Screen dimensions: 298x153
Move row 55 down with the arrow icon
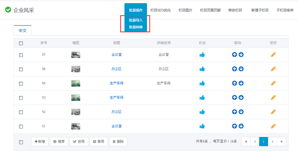(241, 83)
